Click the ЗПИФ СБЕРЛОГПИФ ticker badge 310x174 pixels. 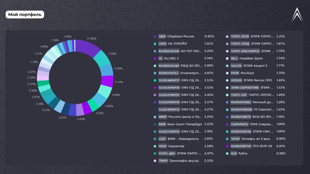coord(245,87)
